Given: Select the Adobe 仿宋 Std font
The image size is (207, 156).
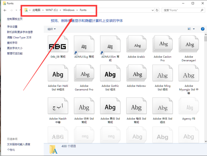Looking at the screenshot, I should click(84, 106).
